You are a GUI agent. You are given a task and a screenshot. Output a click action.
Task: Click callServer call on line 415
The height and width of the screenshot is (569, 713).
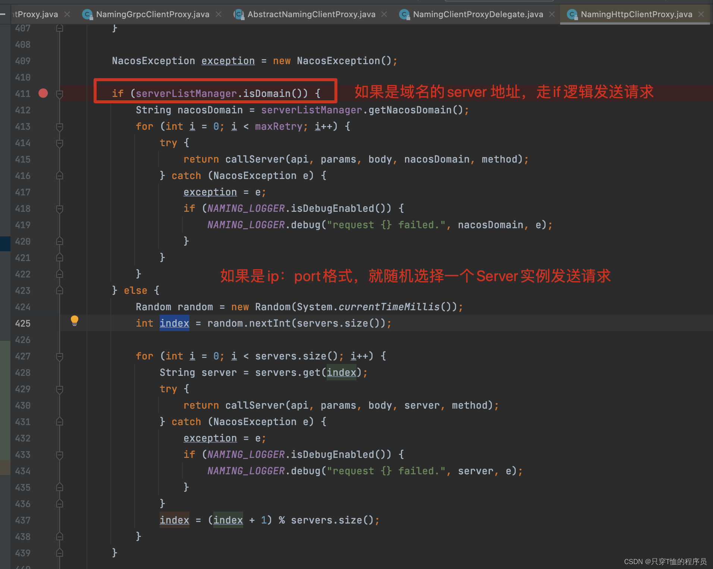pyautogui.click(x=255, y=159)
